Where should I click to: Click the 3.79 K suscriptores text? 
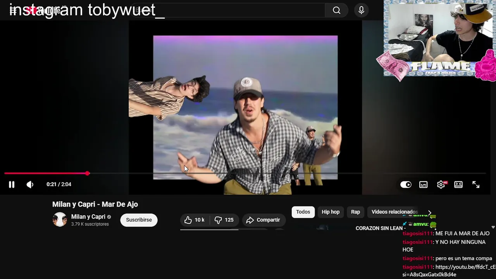point(90,224)
